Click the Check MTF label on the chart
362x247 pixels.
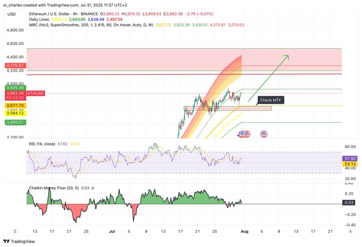tap(270, 100)
